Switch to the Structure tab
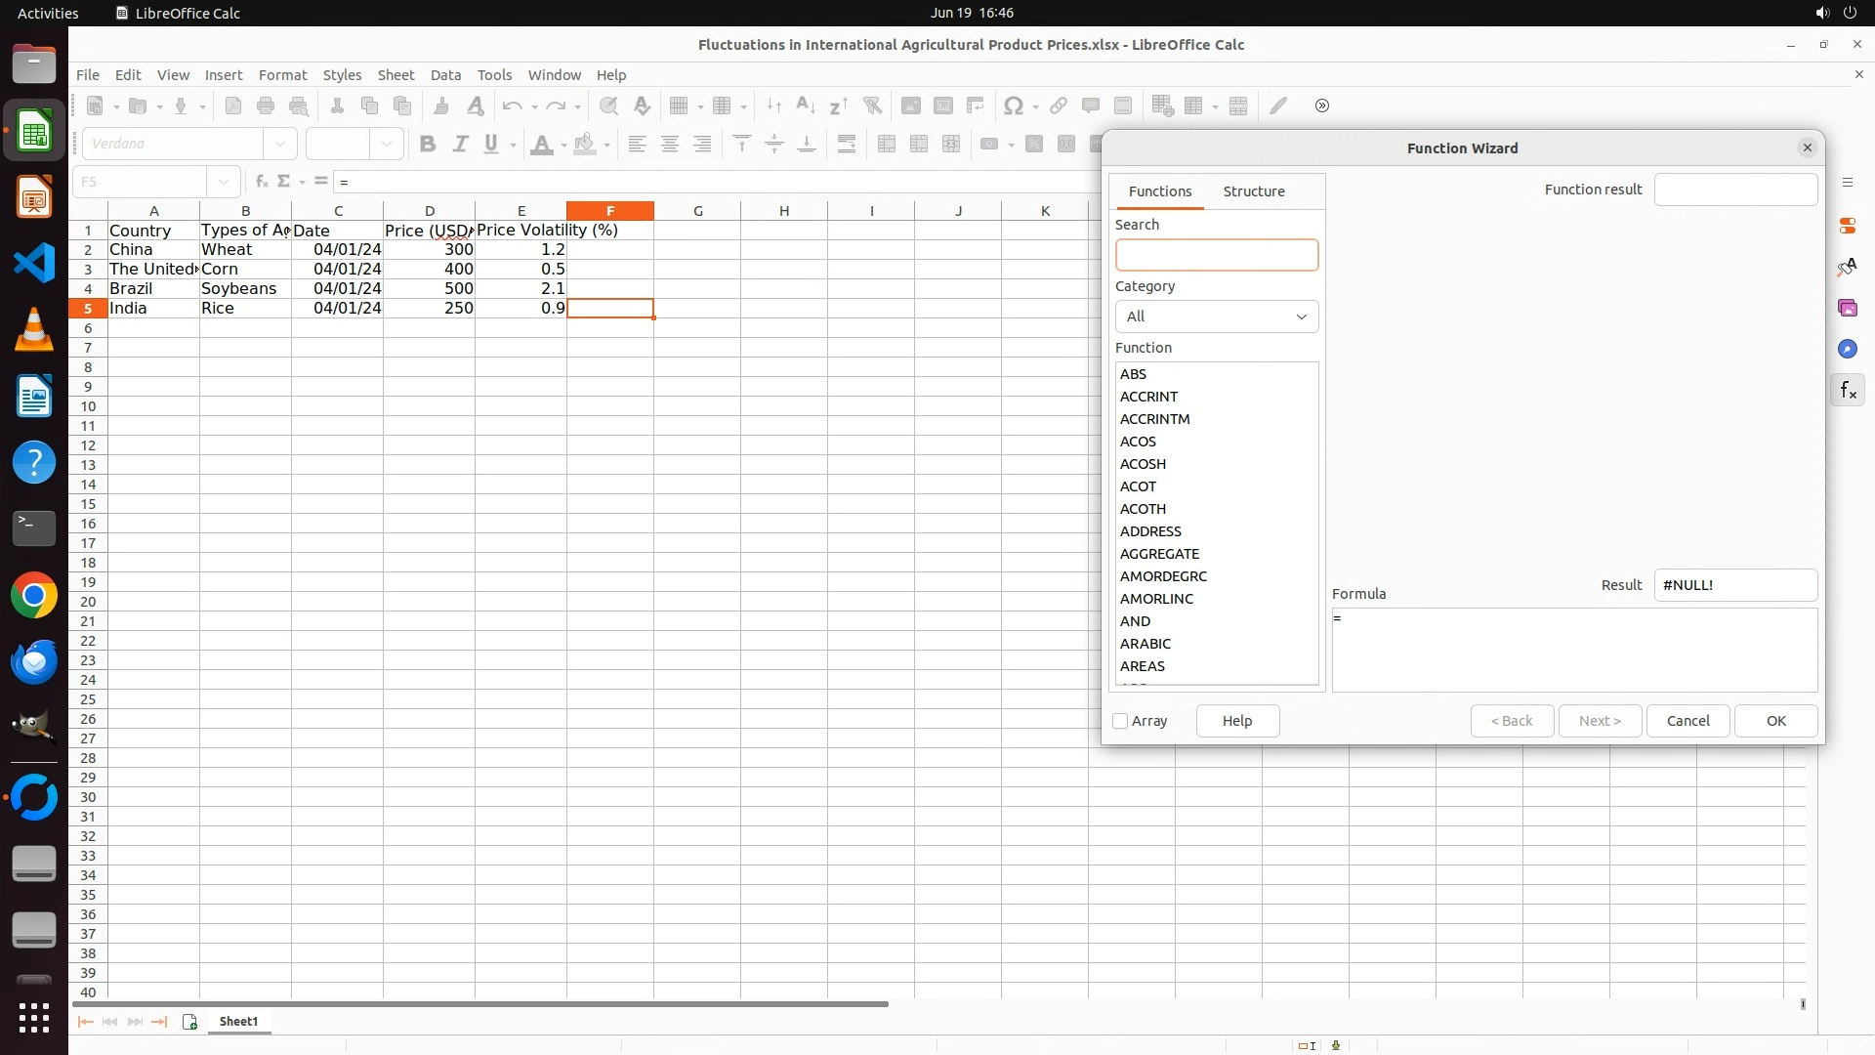This screenshot has width=1875, height=1055. pyautogui.click(x=1253, y=191)
